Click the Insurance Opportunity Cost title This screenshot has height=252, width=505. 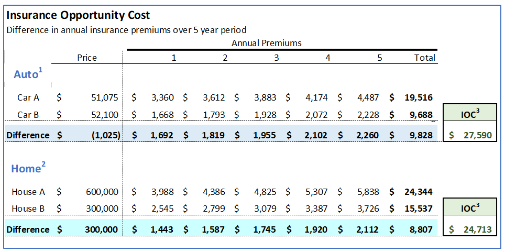(78, 15)
